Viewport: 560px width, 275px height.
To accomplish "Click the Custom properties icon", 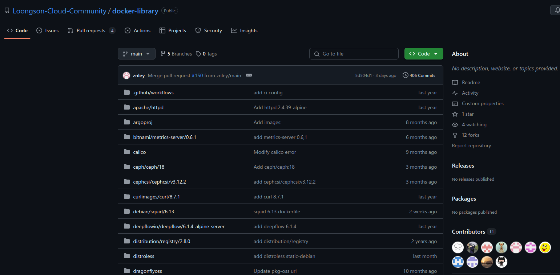I will (455, 103).
